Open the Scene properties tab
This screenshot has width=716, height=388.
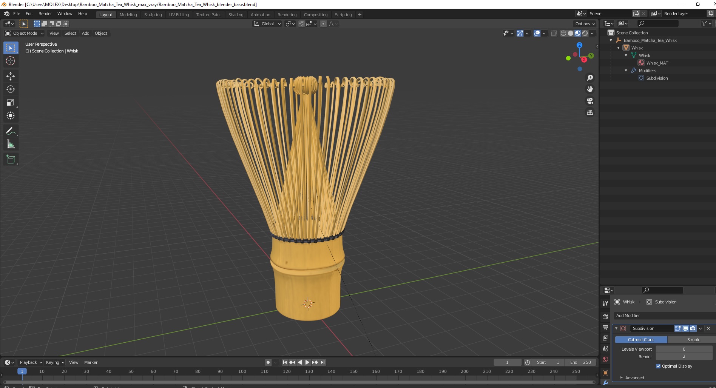(x=605, y=349)
